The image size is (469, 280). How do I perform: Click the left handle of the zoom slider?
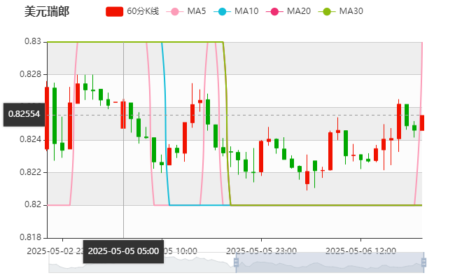234,263
